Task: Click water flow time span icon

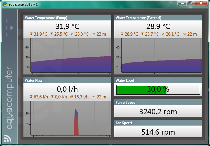Action: [x=93, y=97]
